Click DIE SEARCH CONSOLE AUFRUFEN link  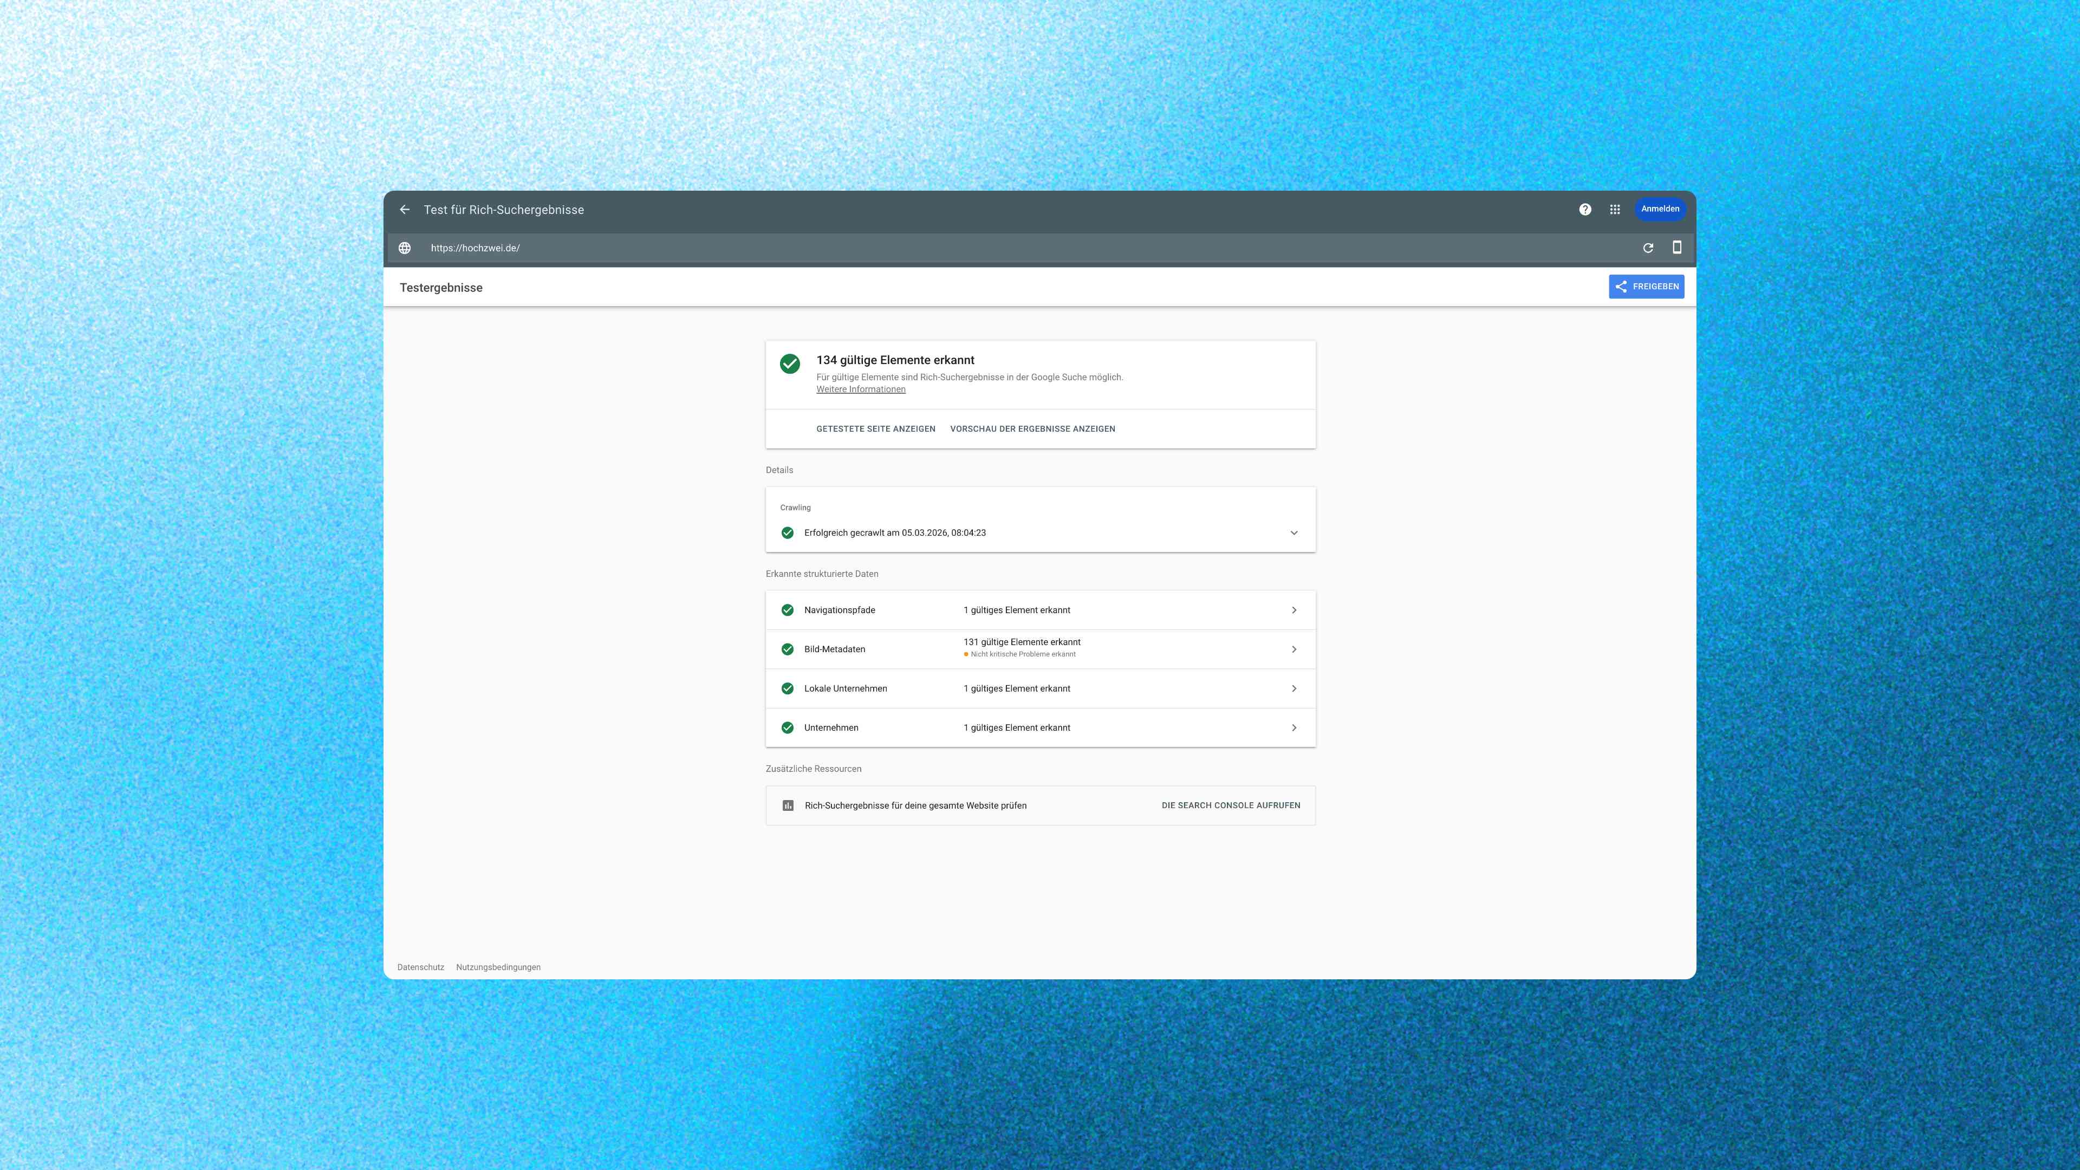pyautogui.click(x=1231, y=806)
